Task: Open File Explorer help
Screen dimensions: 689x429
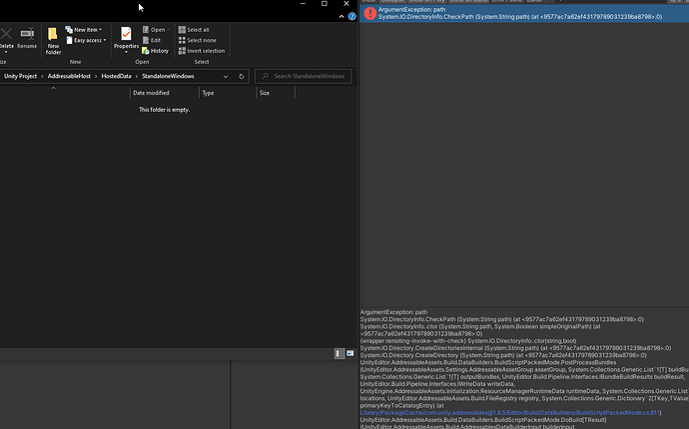Action: pyautogui.click(x=351, y=17)
